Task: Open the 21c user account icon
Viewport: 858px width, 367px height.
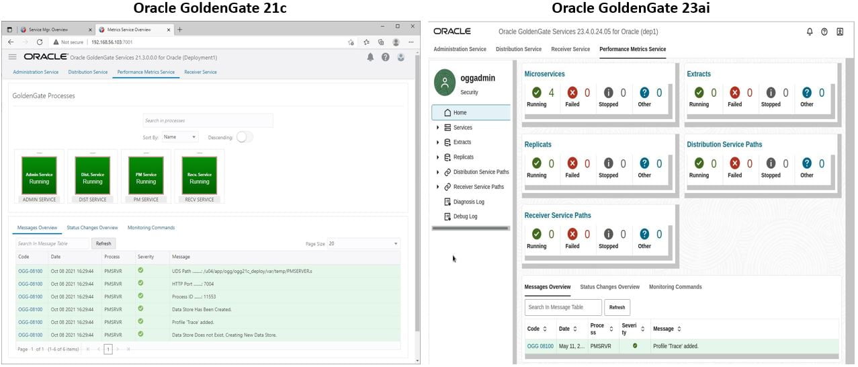Action: point(401,57)
